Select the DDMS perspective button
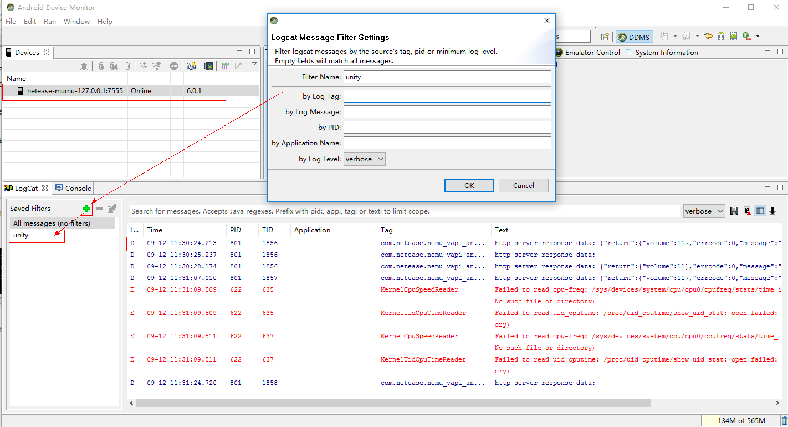Viewport: 788px width, 427px height. [x=635, y=37]
